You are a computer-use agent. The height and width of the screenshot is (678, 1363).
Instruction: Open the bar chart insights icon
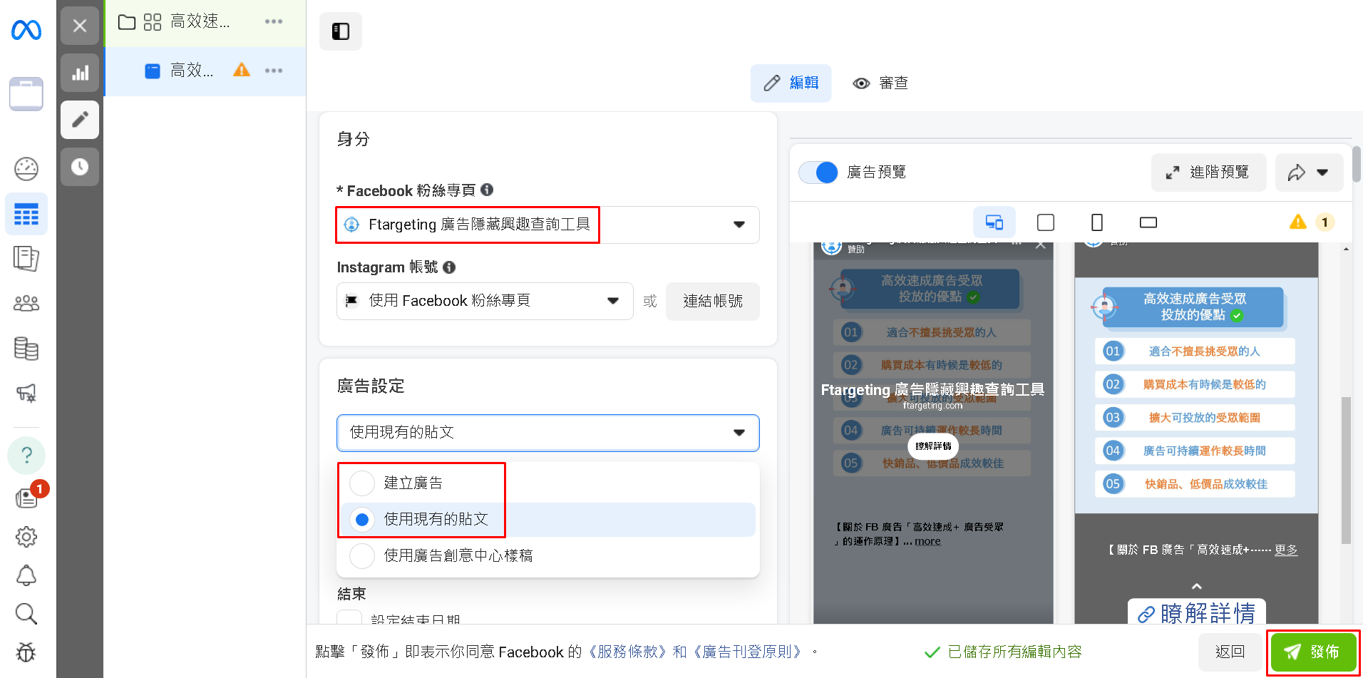tap(80, 73)
